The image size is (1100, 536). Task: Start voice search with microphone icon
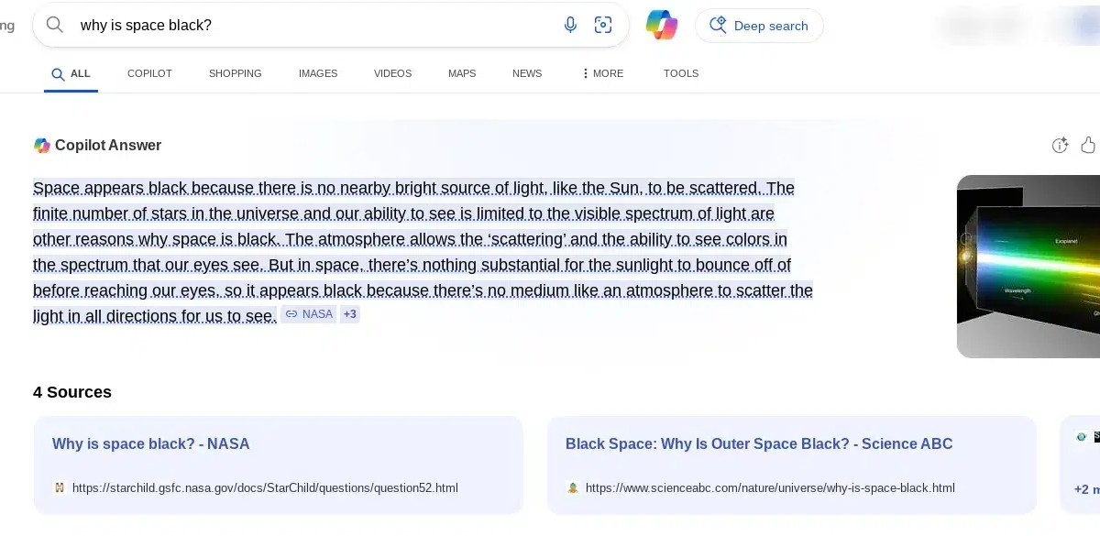coord(570,26)
